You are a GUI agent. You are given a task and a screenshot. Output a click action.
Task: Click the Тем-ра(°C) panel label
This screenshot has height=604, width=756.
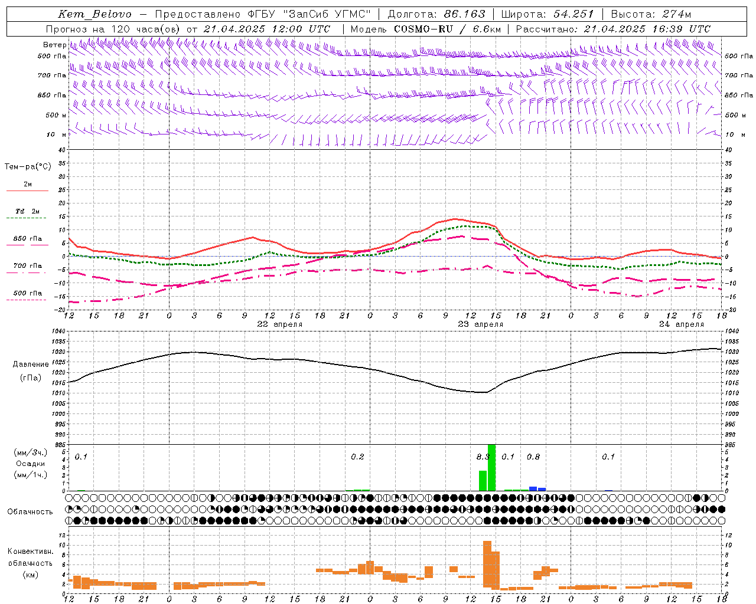(x=28, y=167)
